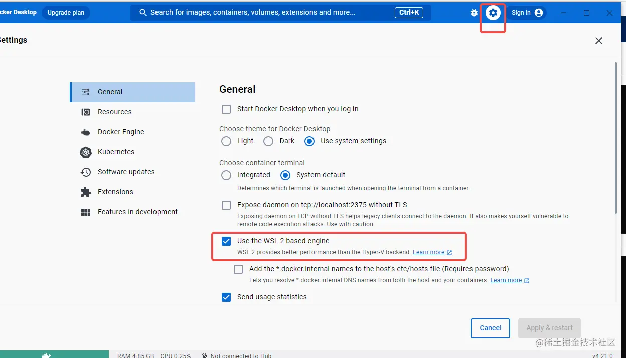Click the Not connected to Hub status text
626x358 pixels.
tap(241, 355)
